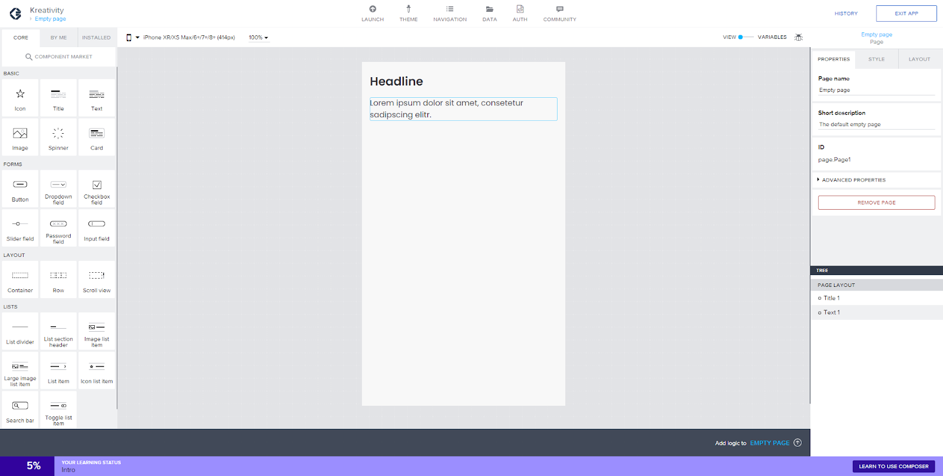This screenshot has width=943, height=476.
Task: Select the Text component
Action: 97,98
